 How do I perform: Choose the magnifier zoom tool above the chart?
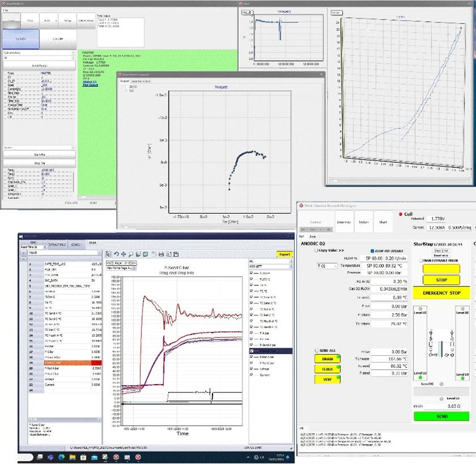pyautogui.click(x=131, y=254)
